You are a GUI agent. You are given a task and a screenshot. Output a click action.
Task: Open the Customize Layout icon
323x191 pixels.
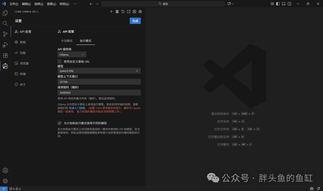tap(272, 4)
